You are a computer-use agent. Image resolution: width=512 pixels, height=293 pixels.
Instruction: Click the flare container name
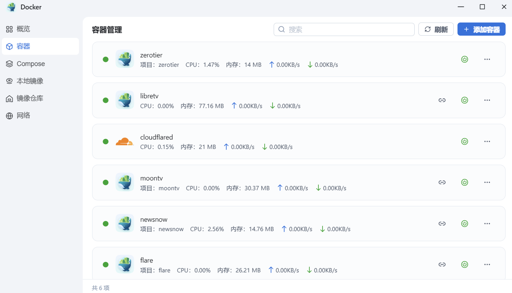tap(147, 260)
